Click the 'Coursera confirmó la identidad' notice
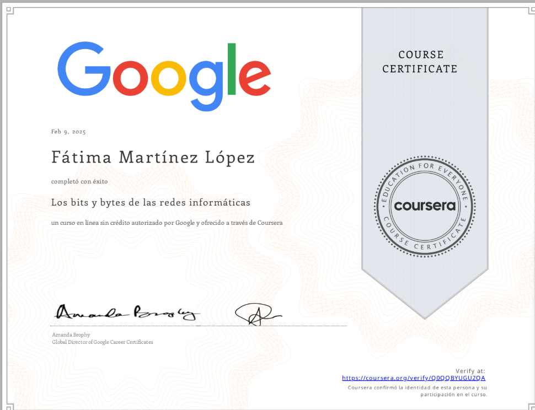Screen dimensions: 535x410 pyautogui.click(x=418, y=391)
